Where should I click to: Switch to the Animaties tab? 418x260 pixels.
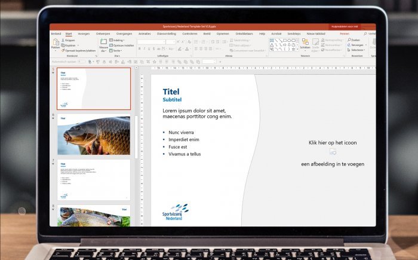click(x=145, y=34)
